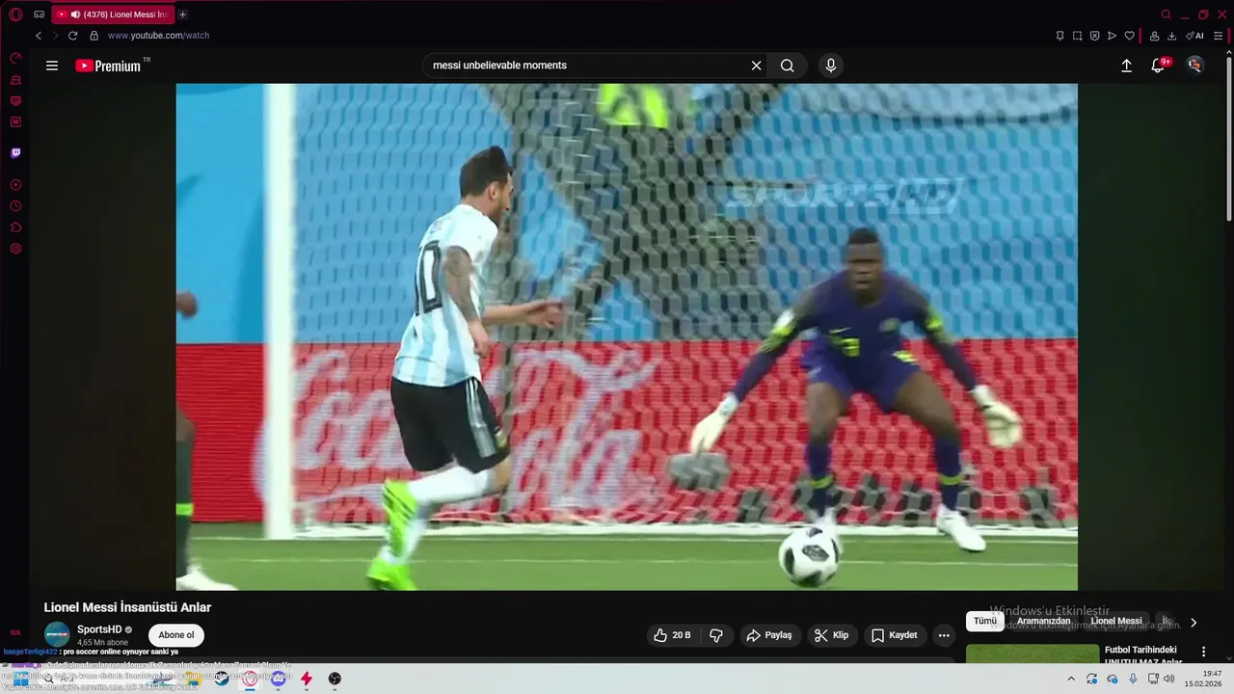Image resolution: width=1234 pixels, height=694 pixels.
Task: View site security lock info
Action: (x=94, y=36)
